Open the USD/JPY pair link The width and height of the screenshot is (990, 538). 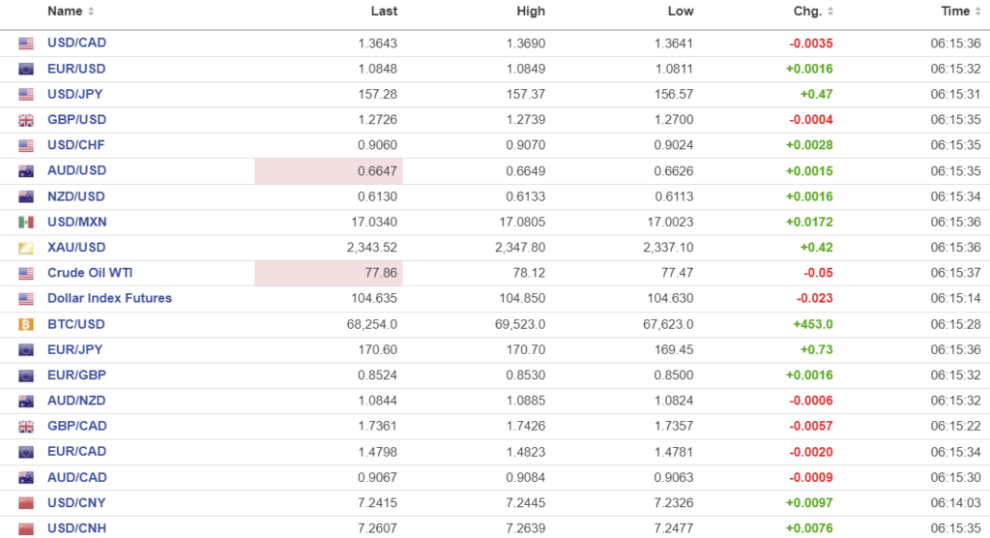(75, 94)
